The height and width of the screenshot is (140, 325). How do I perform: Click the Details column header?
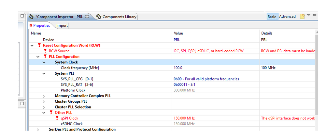tap(287, 33)
